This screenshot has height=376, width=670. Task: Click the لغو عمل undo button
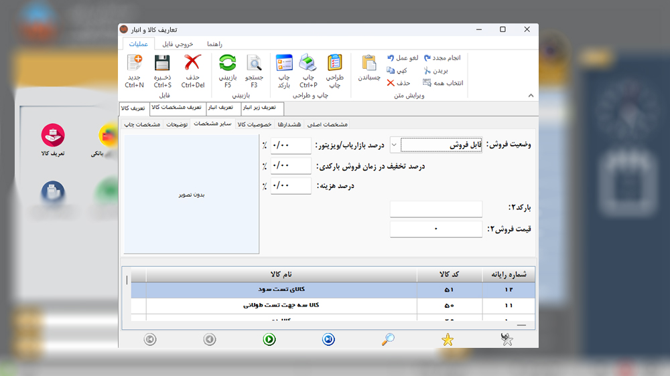pos(402,58)
